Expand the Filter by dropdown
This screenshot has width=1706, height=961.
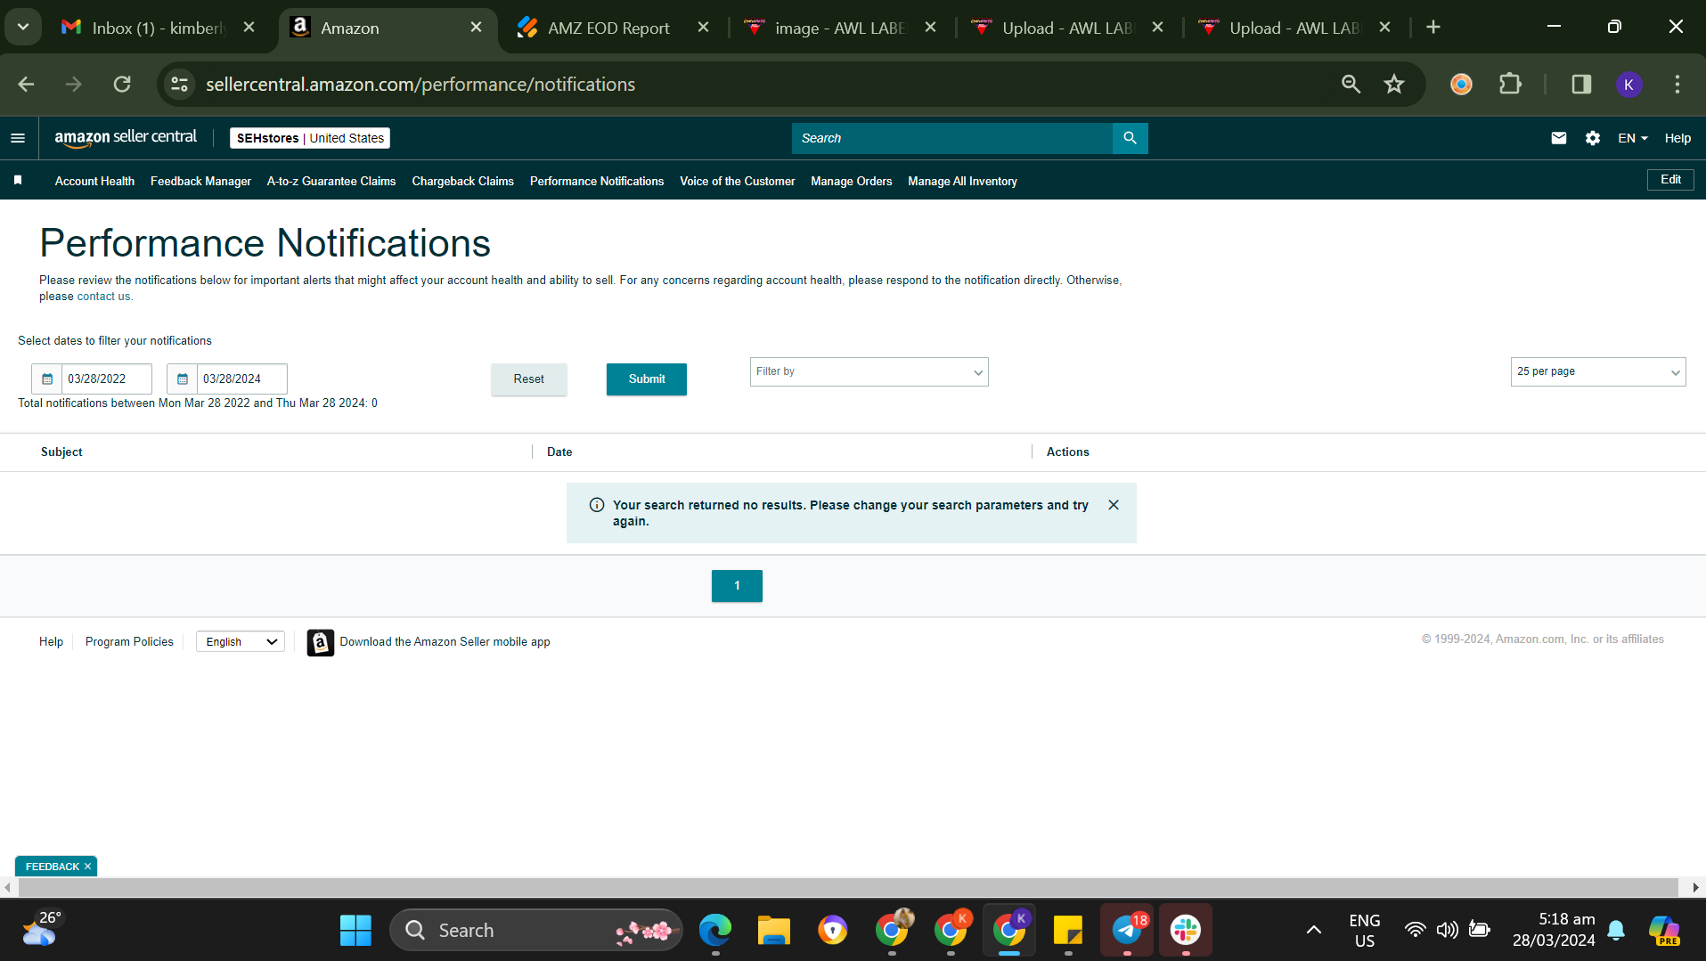(x=869, y=372)
